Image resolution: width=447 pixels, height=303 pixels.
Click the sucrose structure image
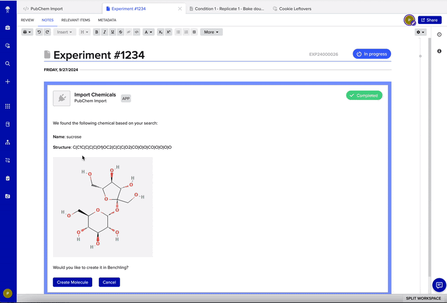(103, 207)
